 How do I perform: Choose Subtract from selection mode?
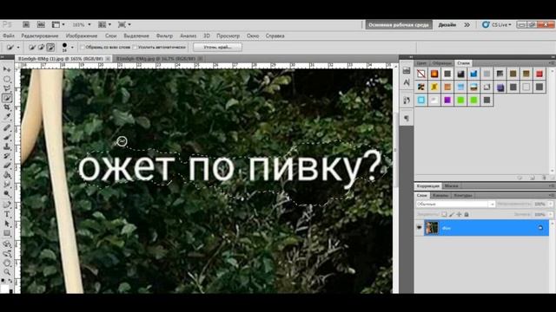coord(50,47)
